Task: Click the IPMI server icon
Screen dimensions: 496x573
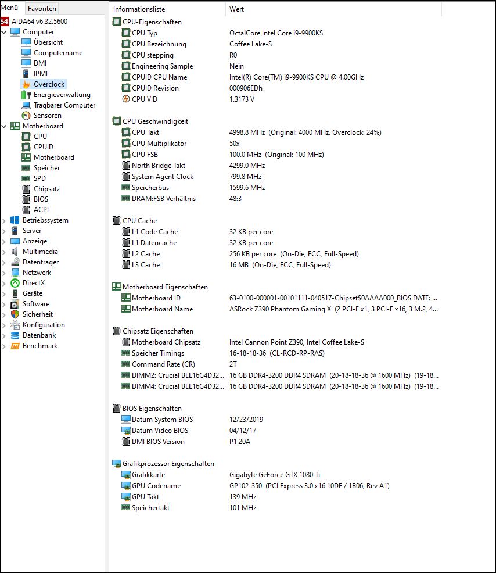Action: click(26, 74)
